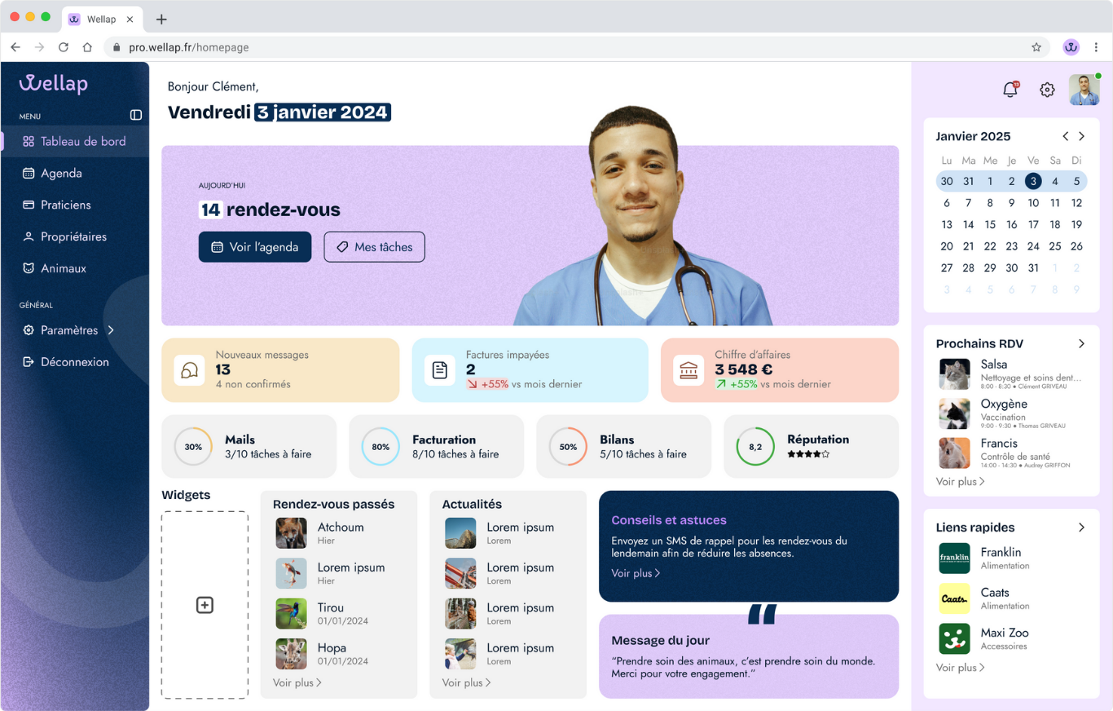Click the Factures impayées document icon
Viewport: 1113px width, 711px height.
(440, 370)
